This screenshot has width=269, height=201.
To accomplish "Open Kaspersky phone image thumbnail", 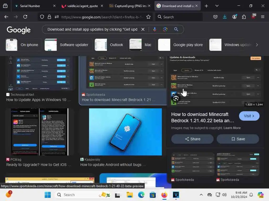I will pyautogui.click(x=125, y=132).
